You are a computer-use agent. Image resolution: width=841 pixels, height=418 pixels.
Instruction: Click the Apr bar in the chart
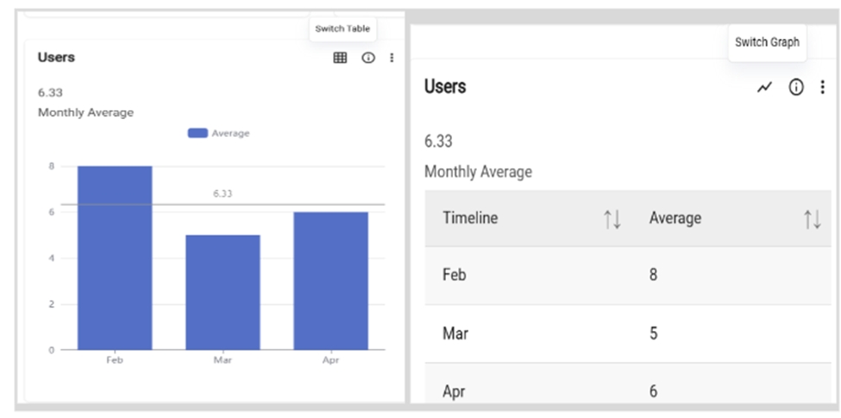tap(330, 280)
